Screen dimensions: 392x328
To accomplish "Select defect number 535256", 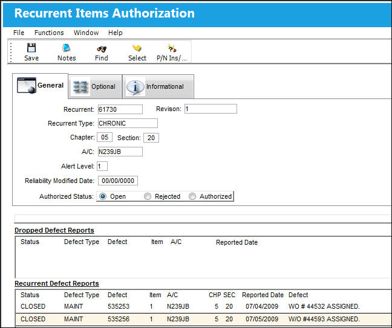I will [x=119, y=319].
